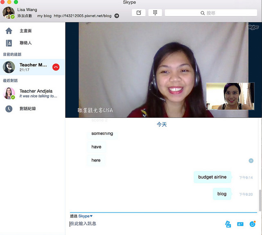The width and height of the screenshot is (262, 235).
Task: Open the emoticon picker
Action: tap(253, 224)
